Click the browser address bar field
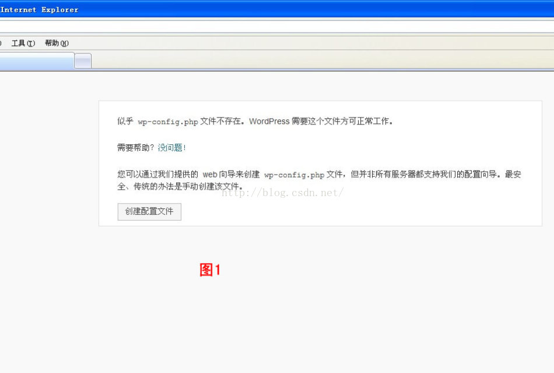 pos(277,27)
